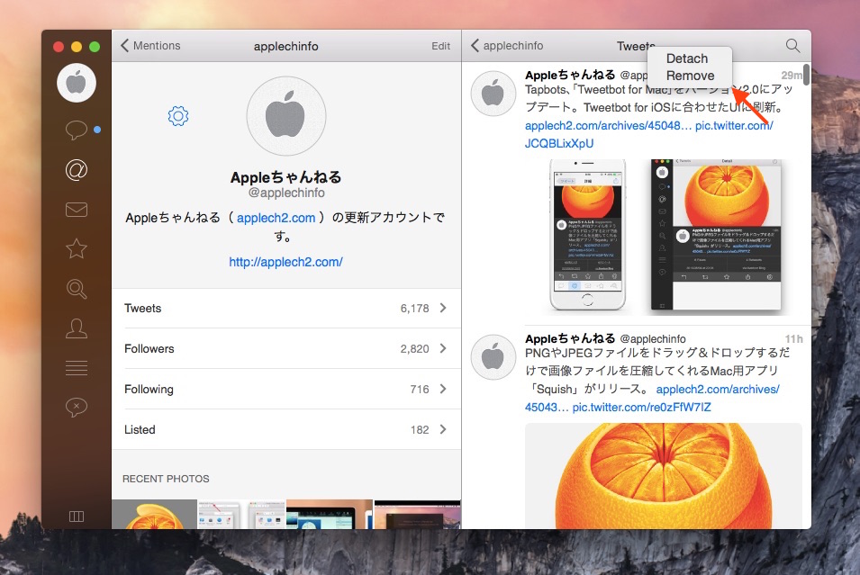Open the last recent photo thumbnail
The height and width of the screenshot is (575, 860).
click(x=417, y=514)
